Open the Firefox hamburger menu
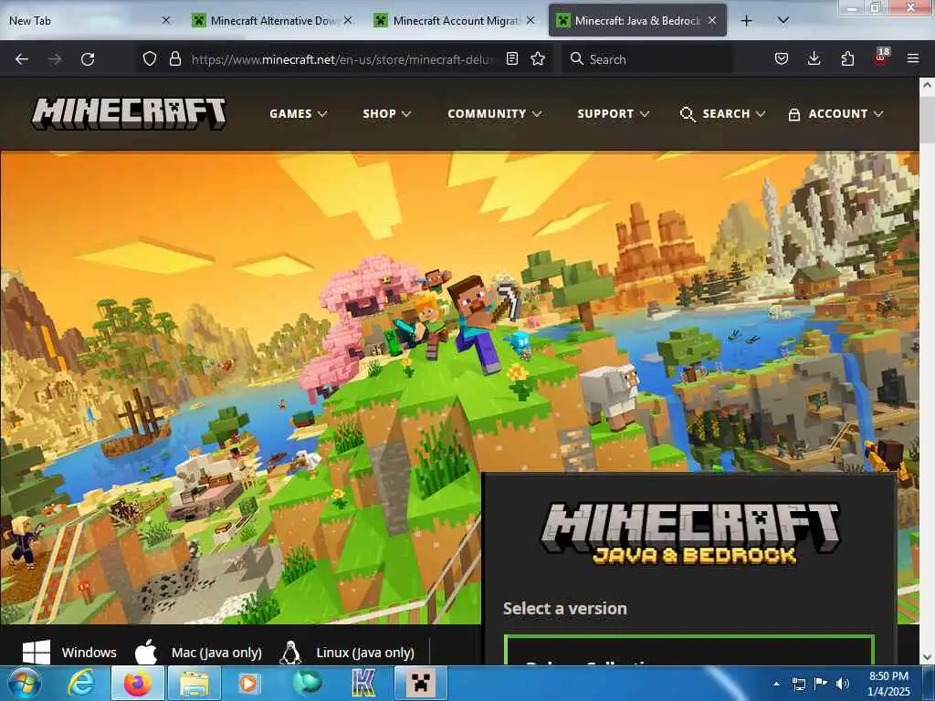 coord(913,58)
